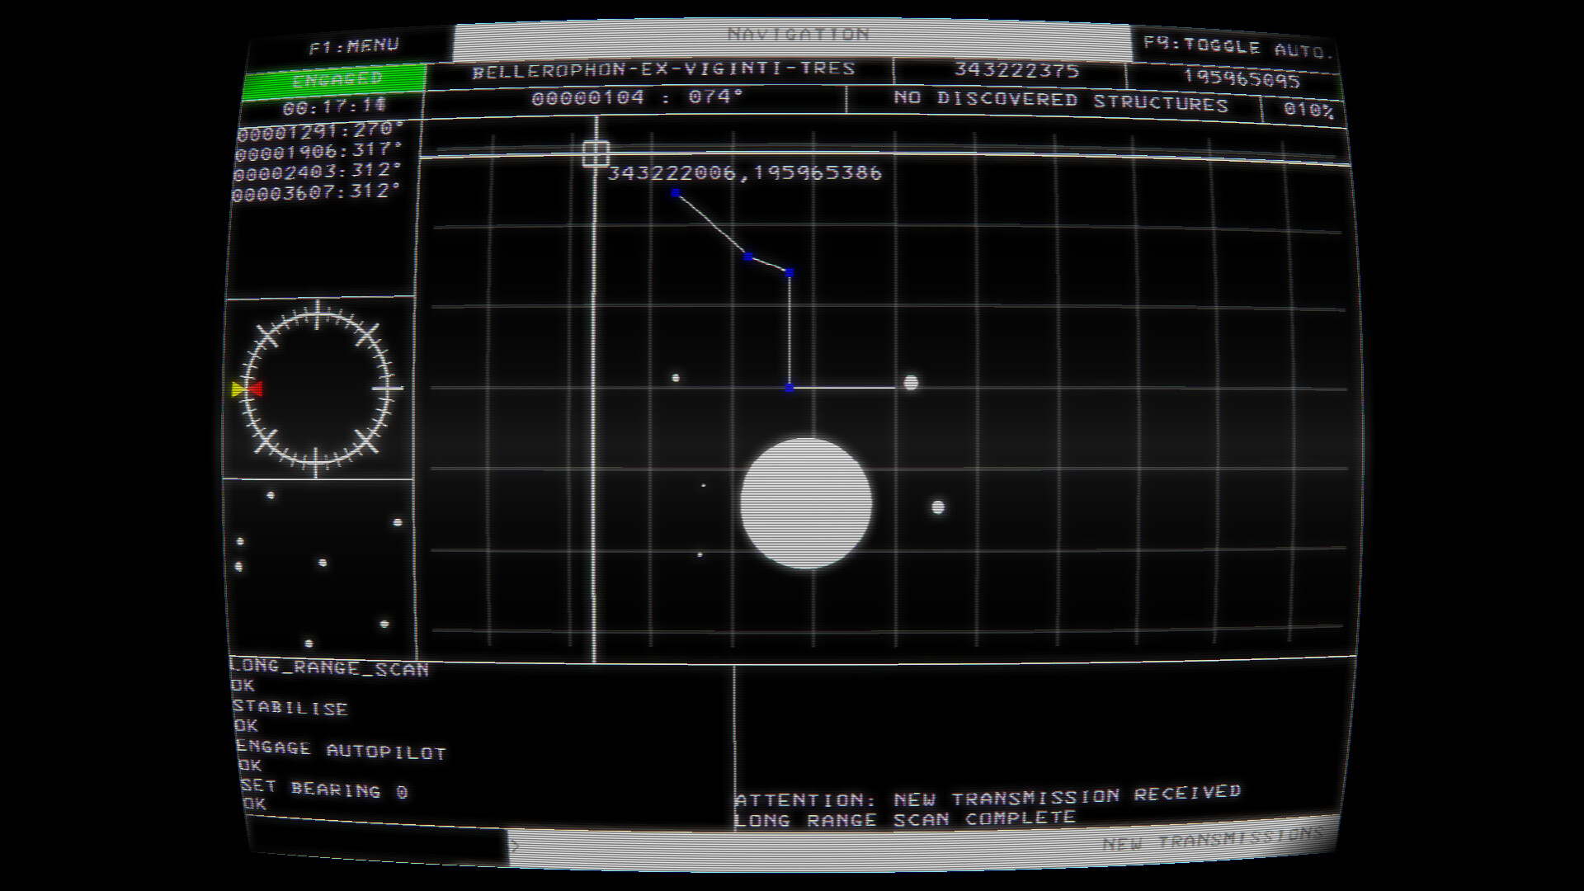Screen dimensions: 1584x891
Task: Select the first blue route waypoint at path start
Action: pos(675,193)
